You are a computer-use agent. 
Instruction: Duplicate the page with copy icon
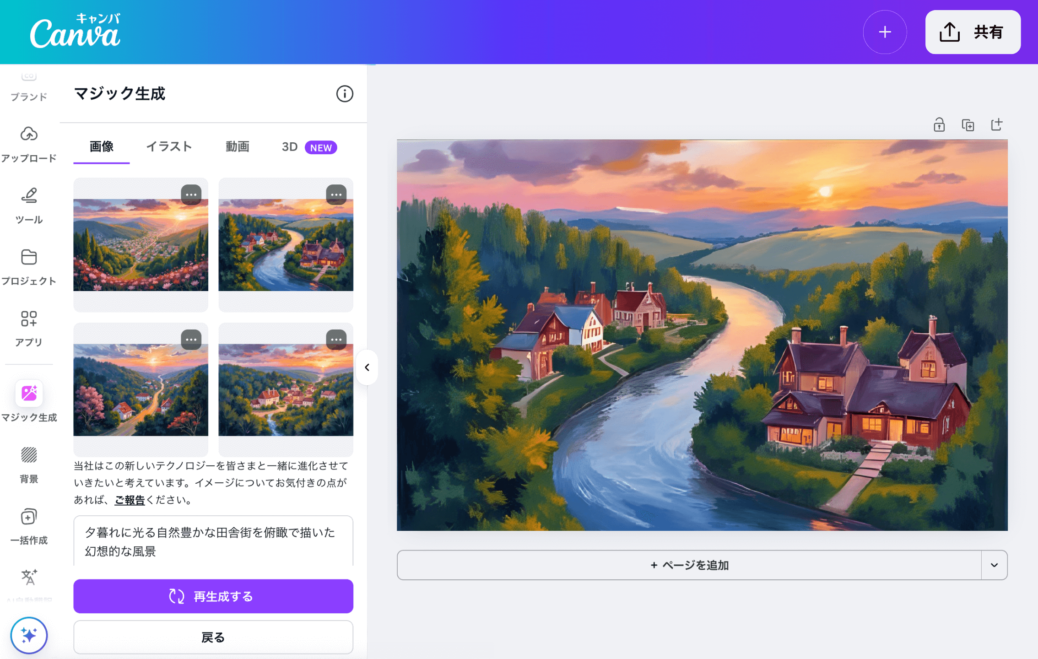(x=968, y=124)
